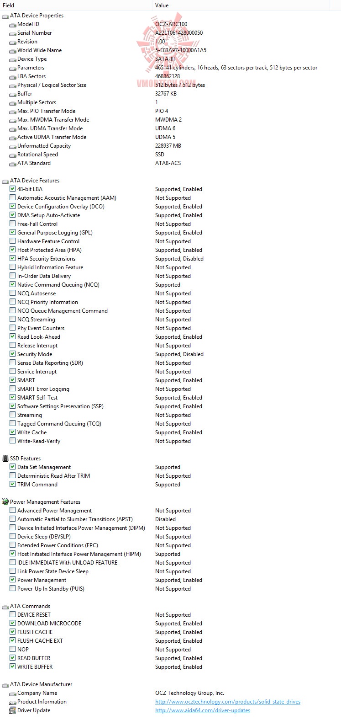341x720 pixels.
Task: Click the drive icon beside Rotational Speed
Action: click(13, 155)
